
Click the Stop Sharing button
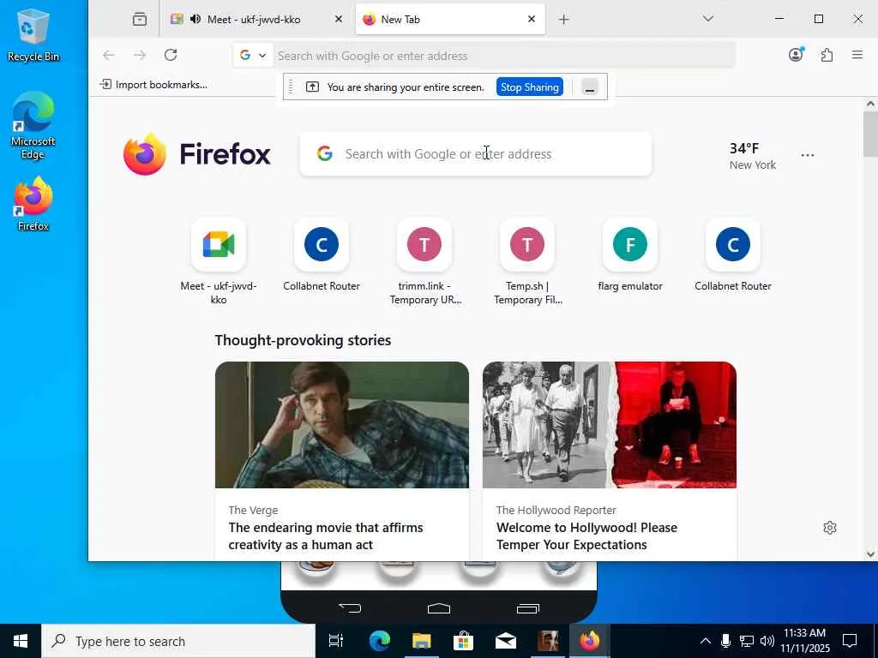click(529, 87)
